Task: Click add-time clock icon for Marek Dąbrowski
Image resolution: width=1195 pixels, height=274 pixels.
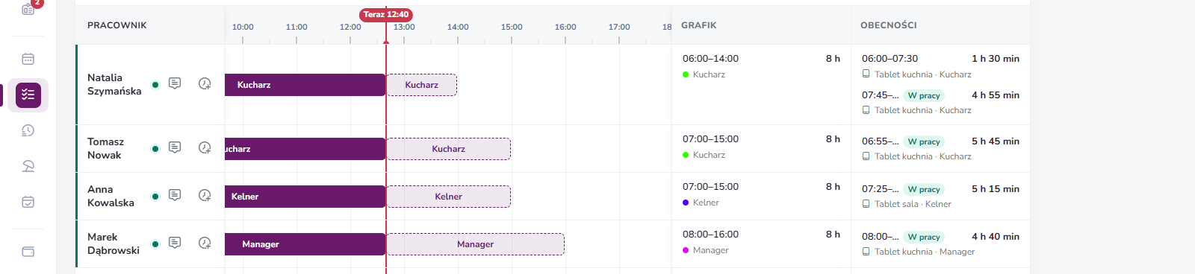Action: point(205,243)
